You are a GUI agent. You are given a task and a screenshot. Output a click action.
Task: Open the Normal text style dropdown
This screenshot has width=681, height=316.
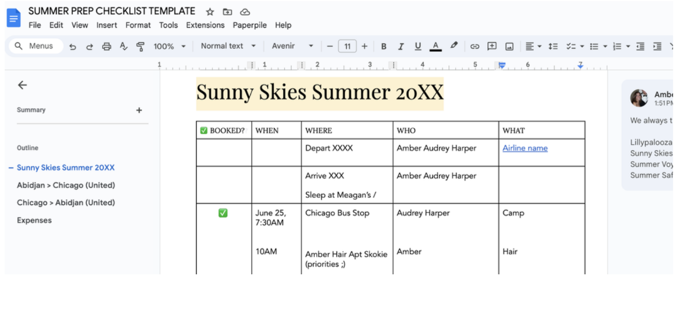tap(228, 46)
